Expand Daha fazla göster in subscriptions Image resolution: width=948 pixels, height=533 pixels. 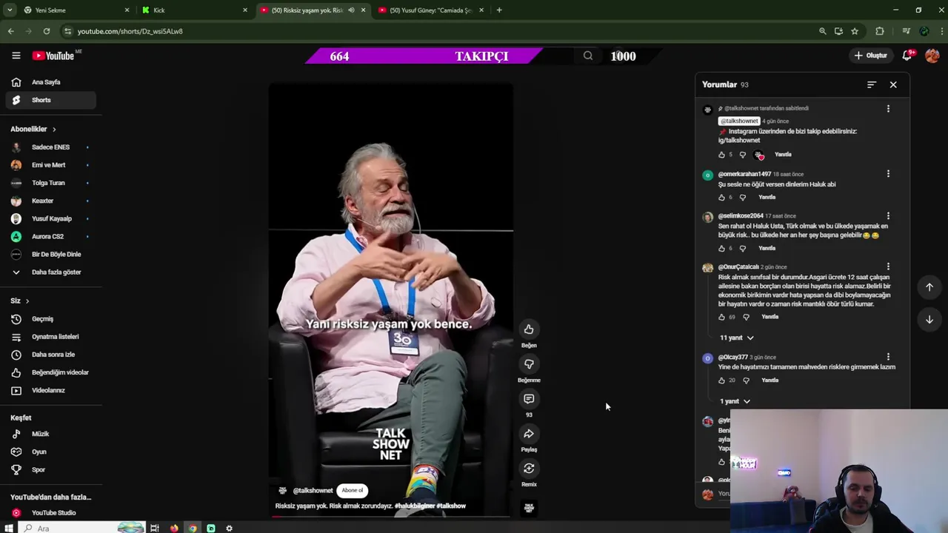click(x=51, y=272)
